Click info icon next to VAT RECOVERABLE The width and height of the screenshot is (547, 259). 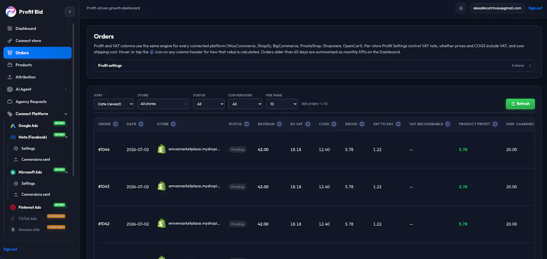(x=448, y=124)
